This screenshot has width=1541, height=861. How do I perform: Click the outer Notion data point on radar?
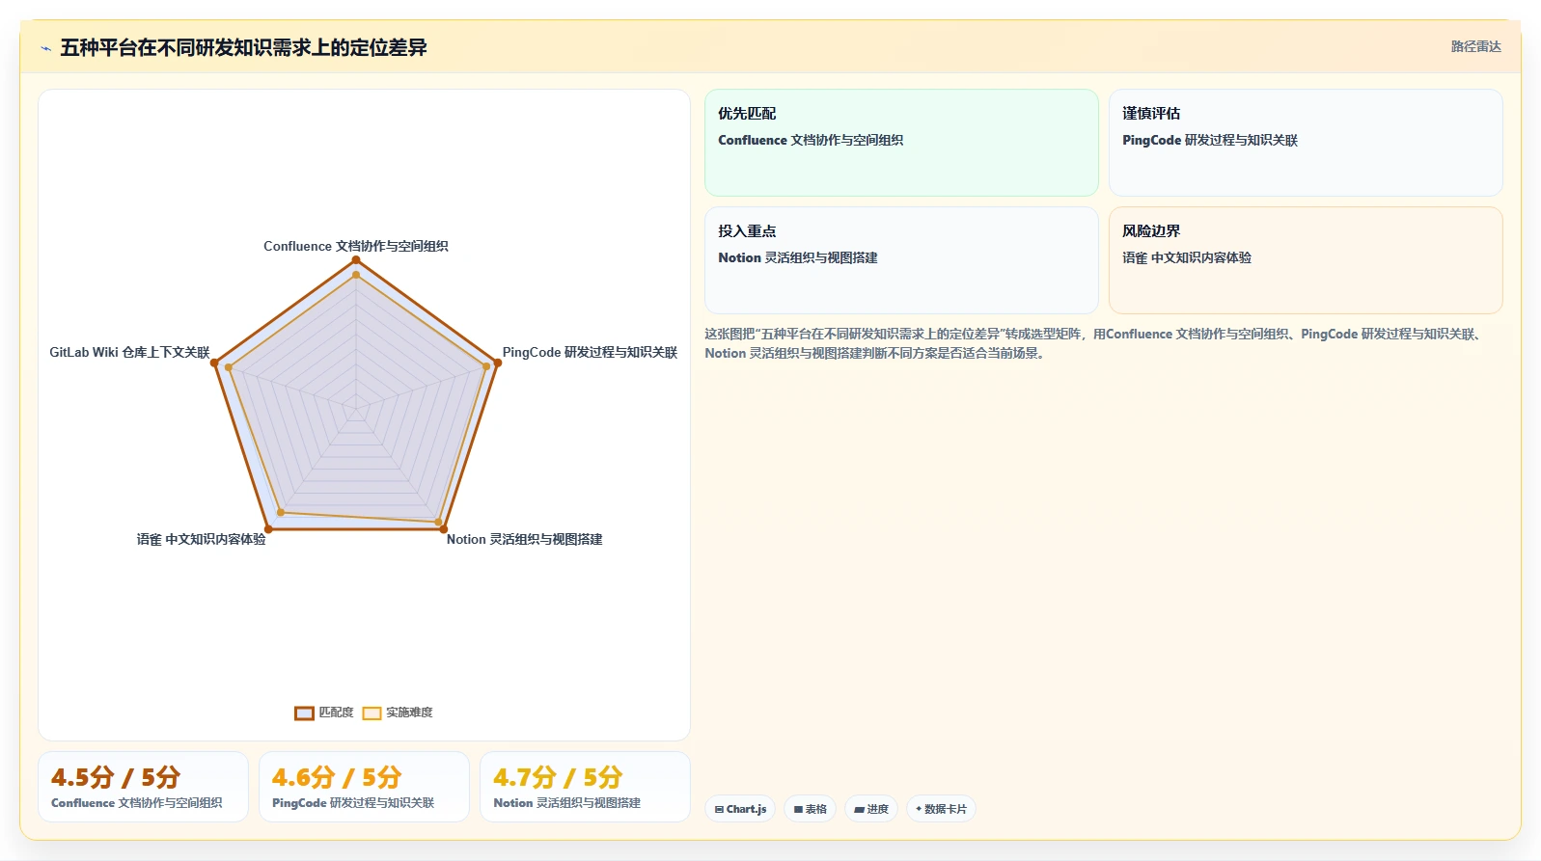click(444, 529)
